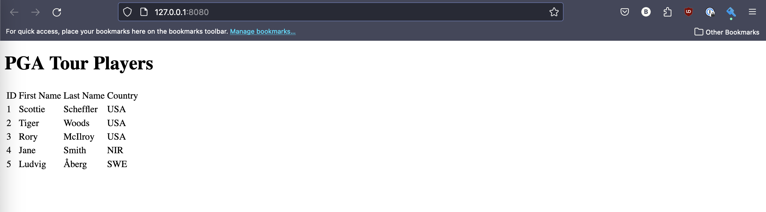
Task: Expand the Other Bookmarks folder
Action: 726,32
